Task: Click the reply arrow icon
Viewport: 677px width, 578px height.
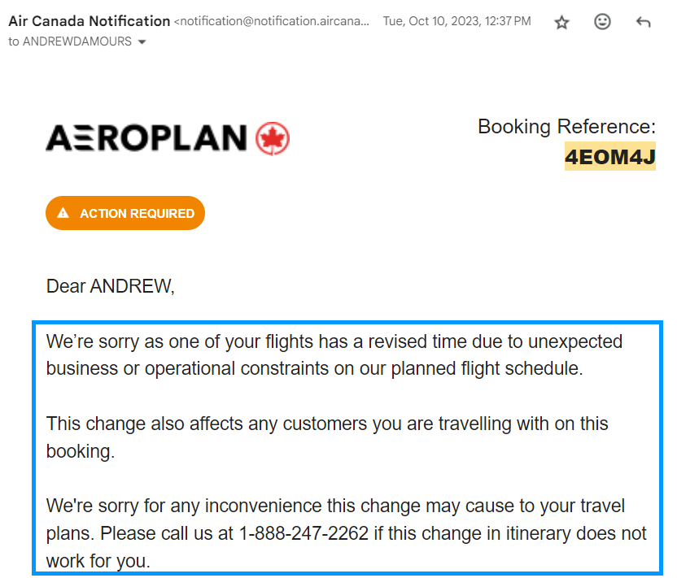Action: [x=644, y=23]
